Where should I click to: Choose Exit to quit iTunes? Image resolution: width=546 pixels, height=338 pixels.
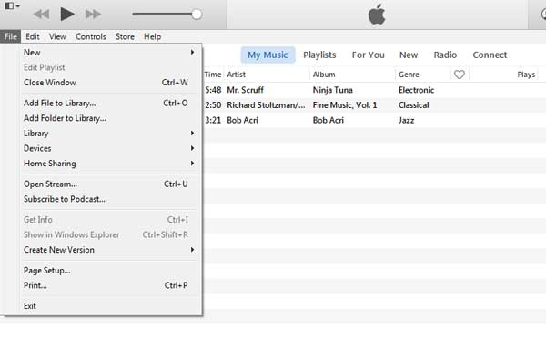pyautogui.click(x=108, y=306)
